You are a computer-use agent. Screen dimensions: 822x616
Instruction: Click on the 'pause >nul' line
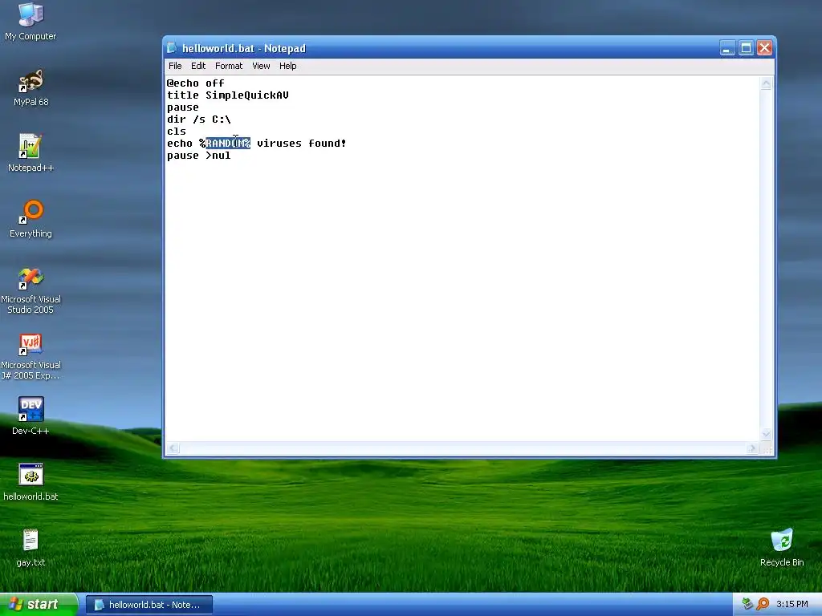(199, 156)
